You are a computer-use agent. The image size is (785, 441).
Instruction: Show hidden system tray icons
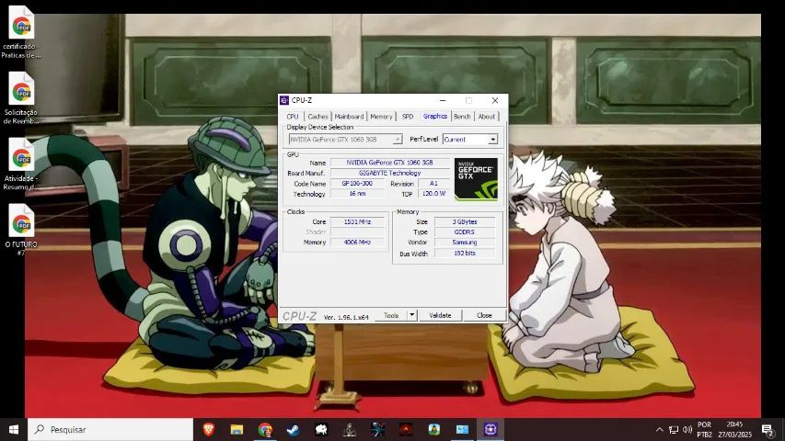point(659,430)
